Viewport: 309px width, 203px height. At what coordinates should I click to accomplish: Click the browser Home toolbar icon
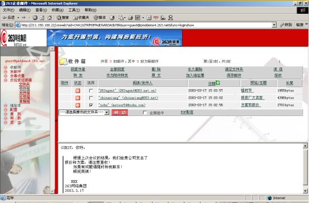(x=50, y=18)
